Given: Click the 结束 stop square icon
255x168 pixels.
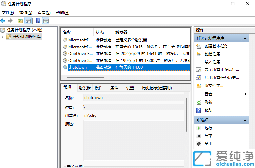Looking at the screenshot, I should 199,136.
